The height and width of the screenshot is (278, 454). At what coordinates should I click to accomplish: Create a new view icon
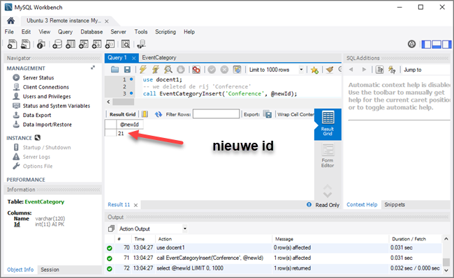point(84,44)
